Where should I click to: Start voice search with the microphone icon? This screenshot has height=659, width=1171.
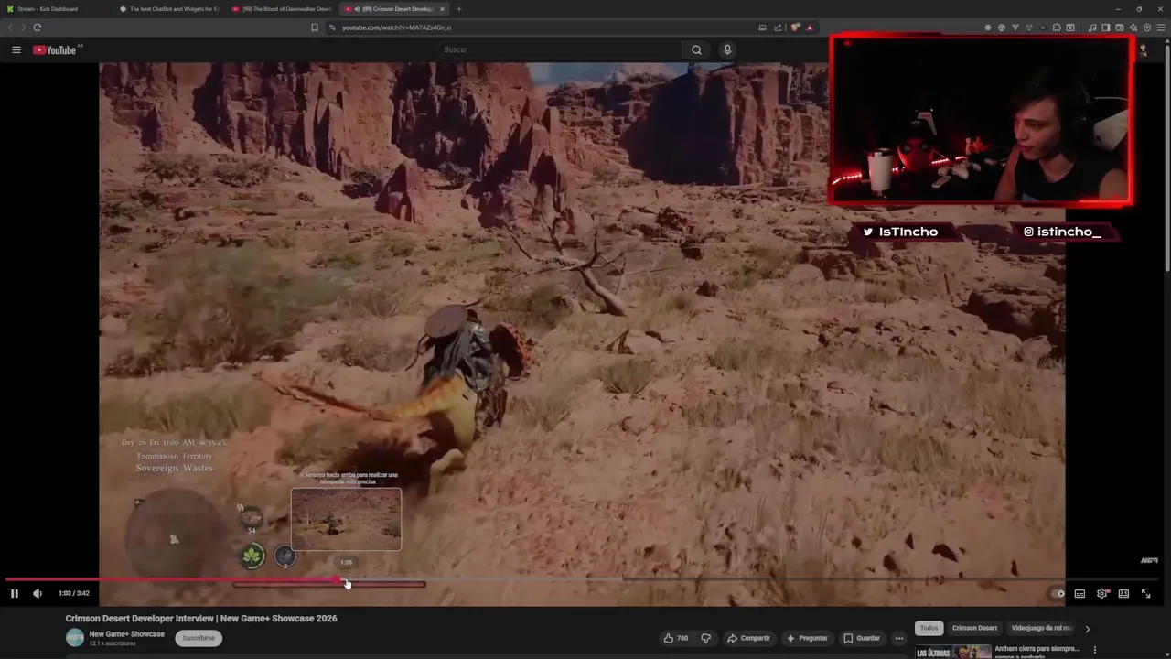(x=727, y=49)
